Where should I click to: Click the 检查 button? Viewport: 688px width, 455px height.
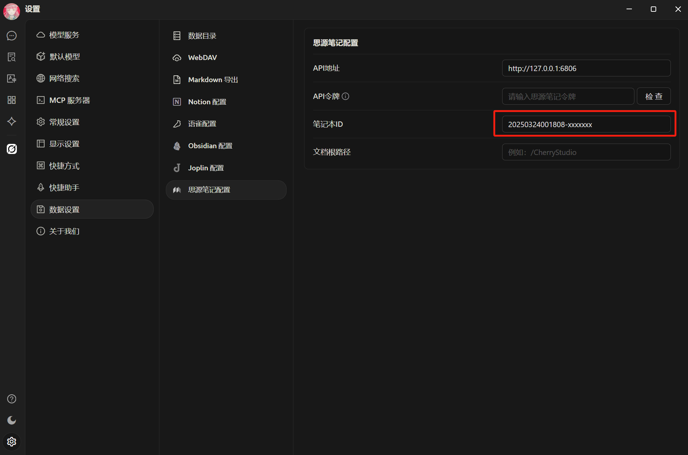(653, 96)
